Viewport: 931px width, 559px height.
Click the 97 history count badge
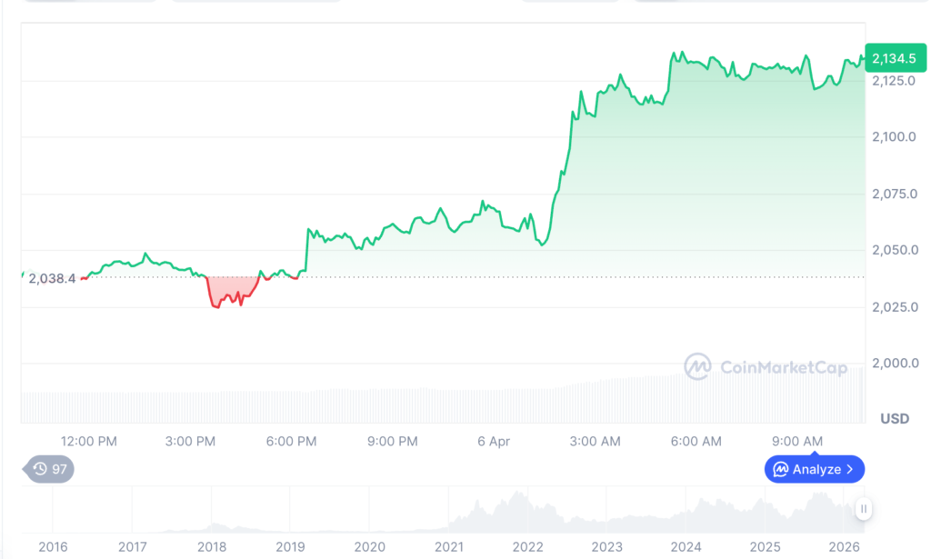point(56,469)
